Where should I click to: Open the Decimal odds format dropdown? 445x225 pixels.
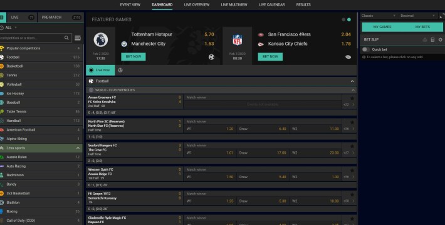[x=417, y=16]
